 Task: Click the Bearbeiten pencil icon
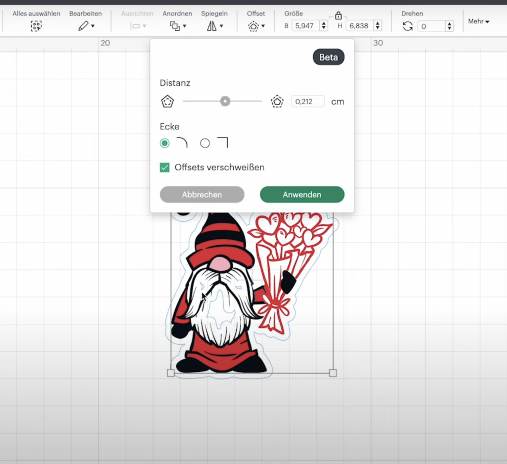click(83, 26)
